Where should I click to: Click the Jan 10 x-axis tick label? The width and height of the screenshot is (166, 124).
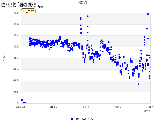[x=53, y=107]
